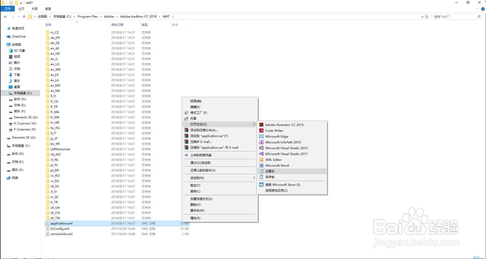Choose the Code Writer app icon
Viewport: 486px width, 259px height.
(x=261, y=130)
